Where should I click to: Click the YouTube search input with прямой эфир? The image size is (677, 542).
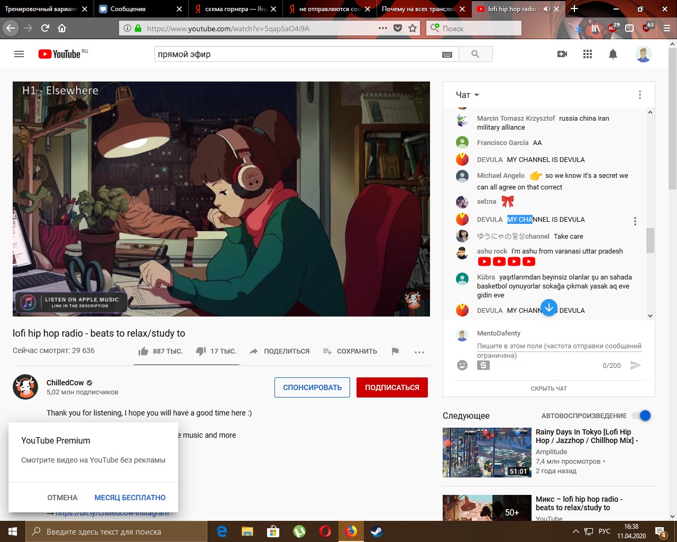[x=298, y=54]
